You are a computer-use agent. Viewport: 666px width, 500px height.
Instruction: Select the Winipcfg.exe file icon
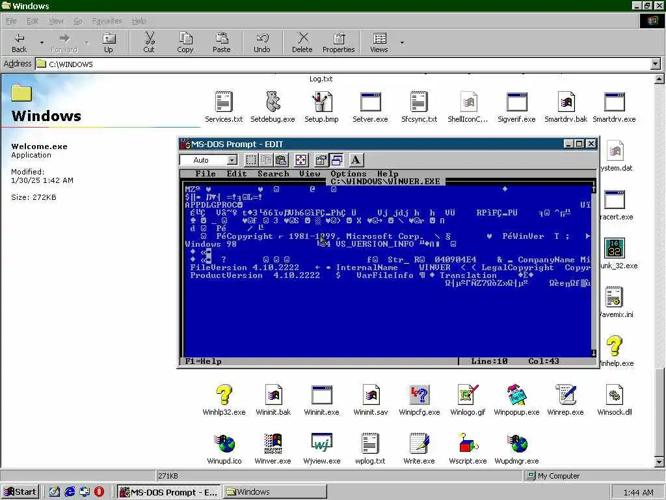420,395
